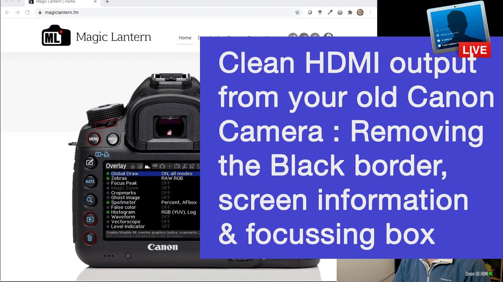Image resolution: width=503 pixels, height=282 pixels.
Task: Click the Waveform menu row
Action: click(153, 217)
